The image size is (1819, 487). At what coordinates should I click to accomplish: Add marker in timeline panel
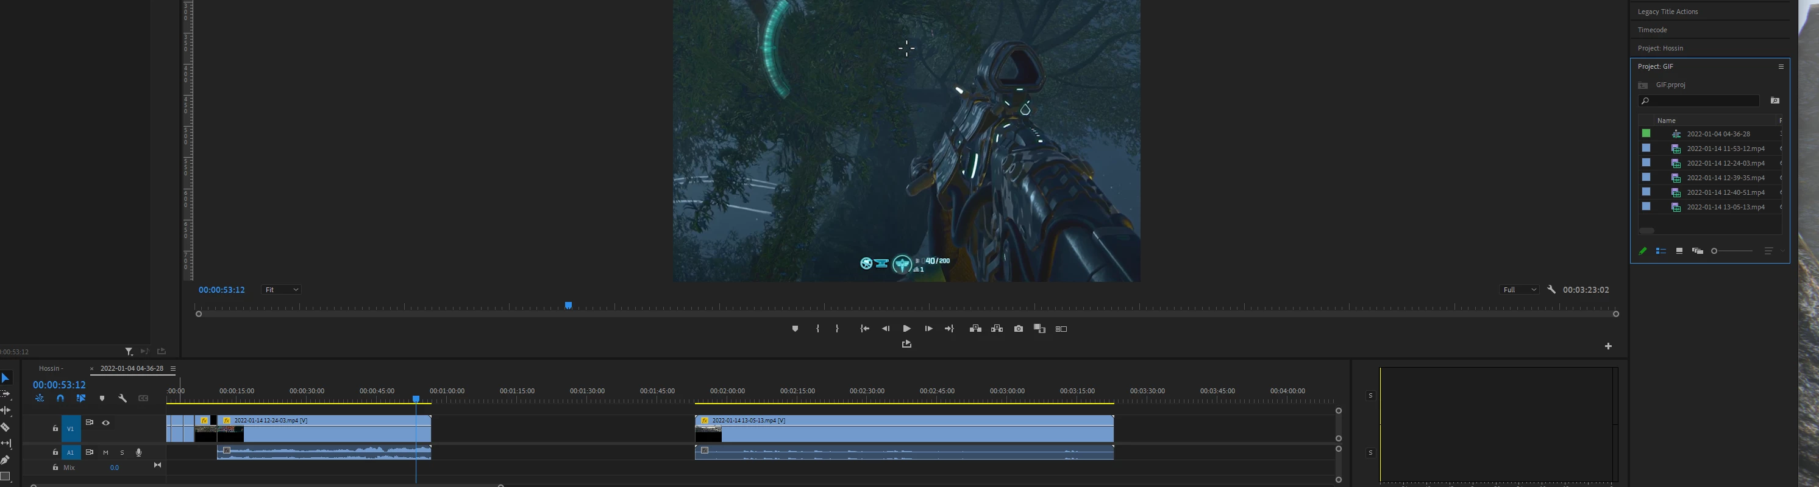(x=102, y=398)
